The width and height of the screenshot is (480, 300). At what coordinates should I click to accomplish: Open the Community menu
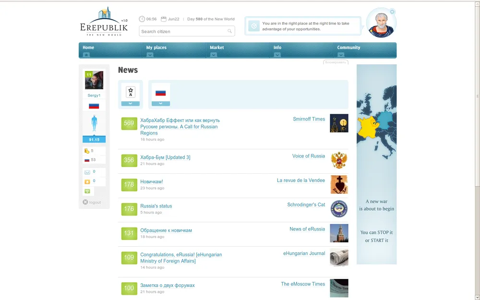(348, 48)
